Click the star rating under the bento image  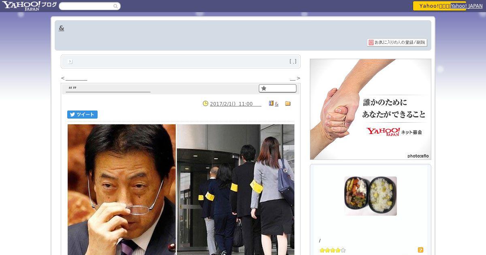tap(333, 250)
